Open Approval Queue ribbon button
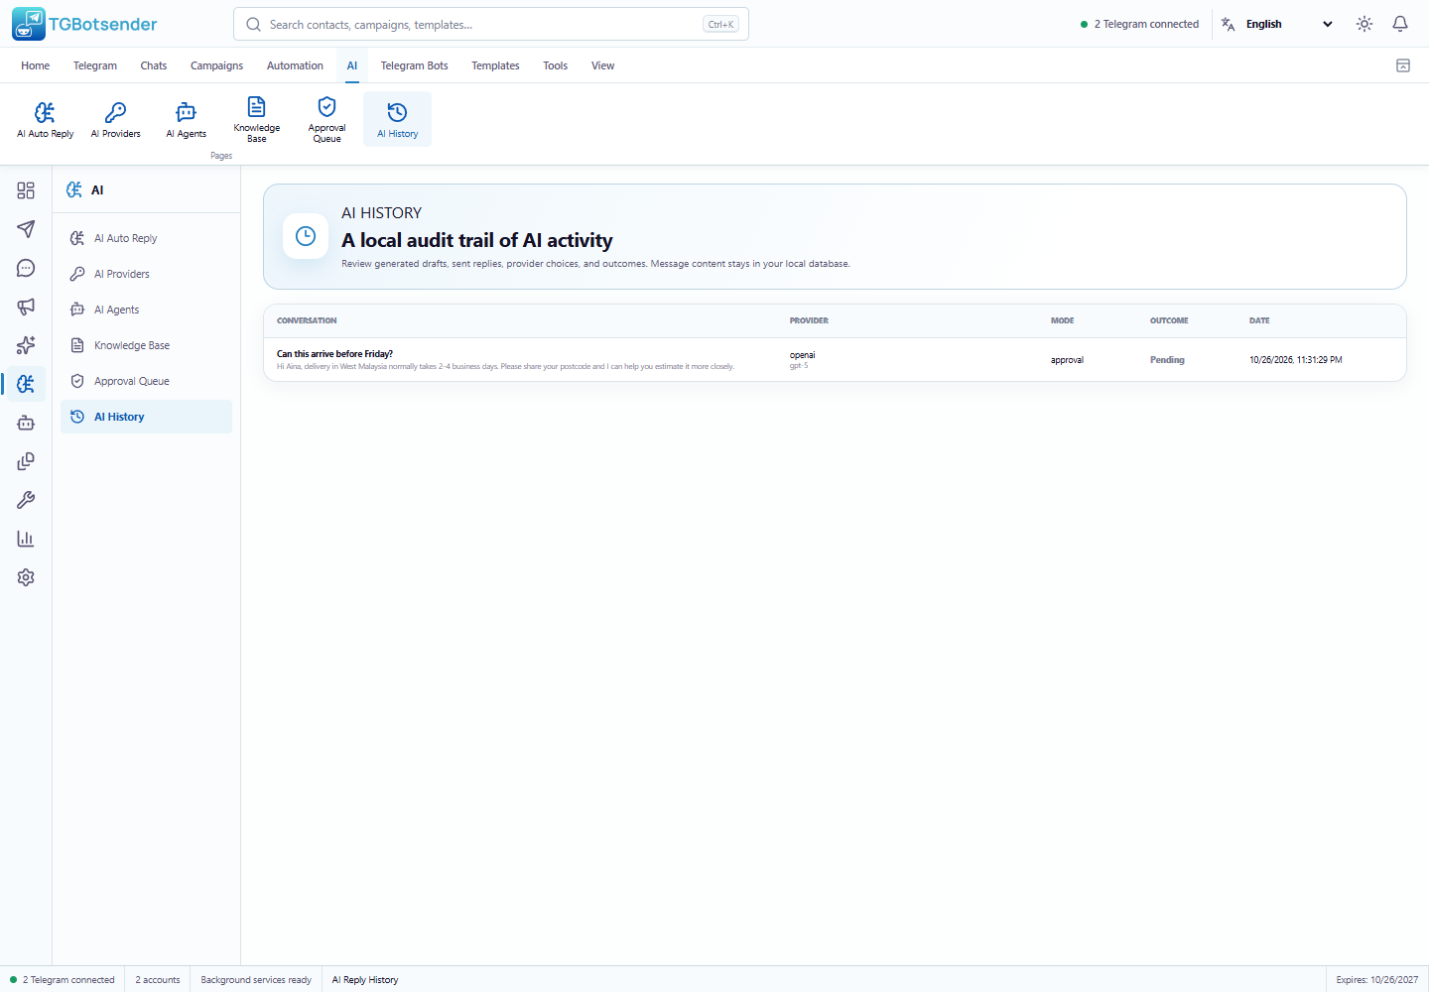 tap(326, 119)
